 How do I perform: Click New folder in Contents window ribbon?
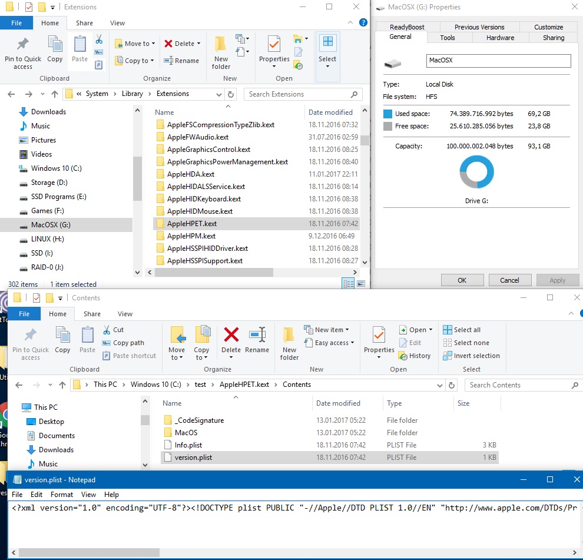(x=289, y=343)
